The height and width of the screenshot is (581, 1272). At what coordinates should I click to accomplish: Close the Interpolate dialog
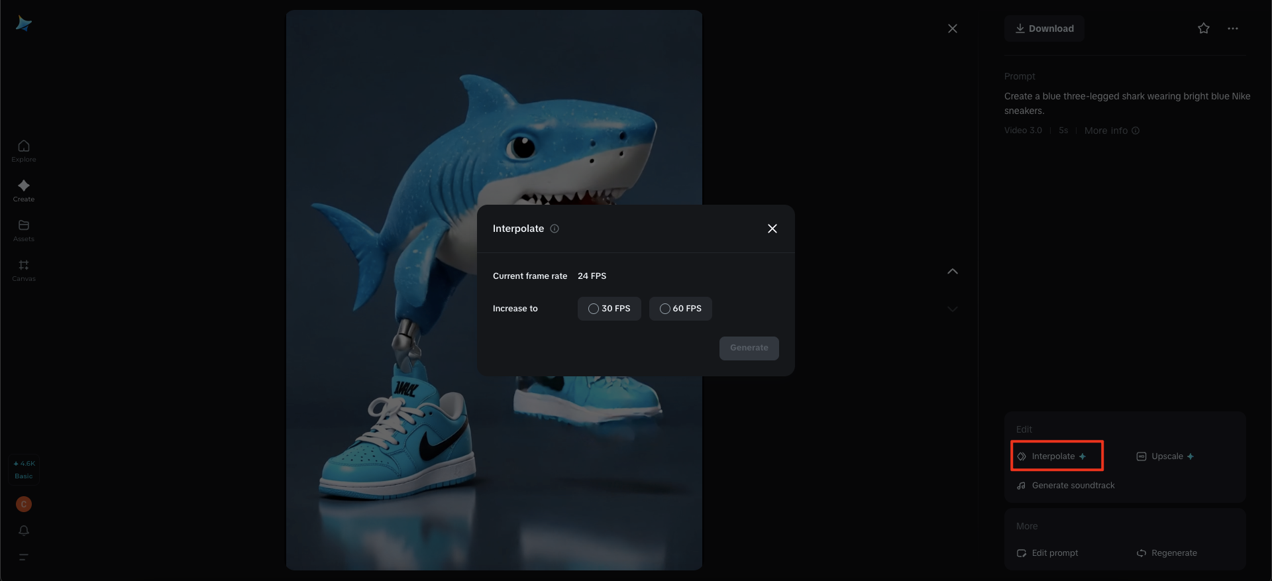772,229
